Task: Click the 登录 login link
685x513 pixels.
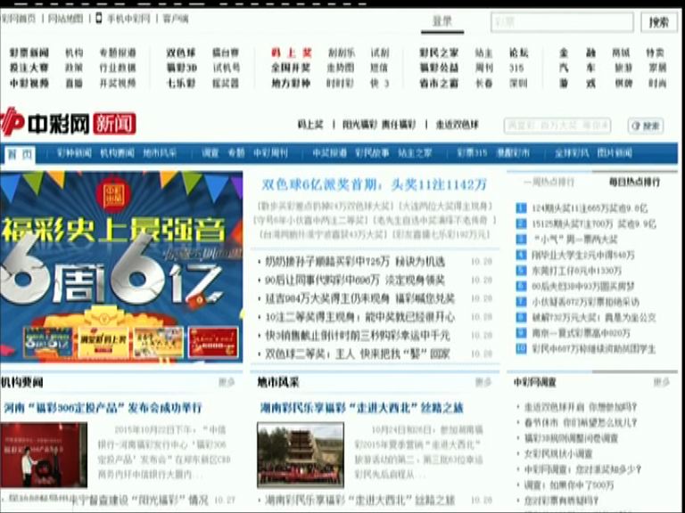Action: 442,21
